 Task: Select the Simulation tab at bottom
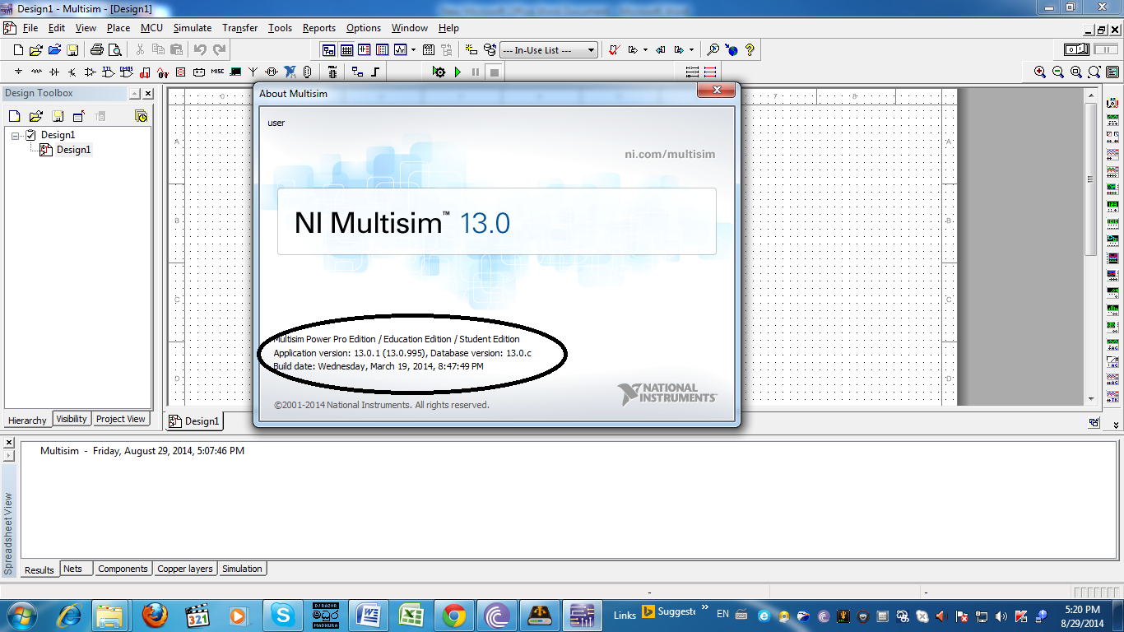tap(242, 569)
